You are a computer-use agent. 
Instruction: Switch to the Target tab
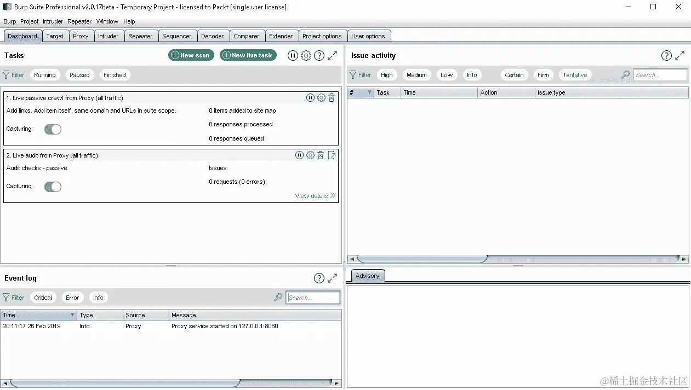pos(55,36)
